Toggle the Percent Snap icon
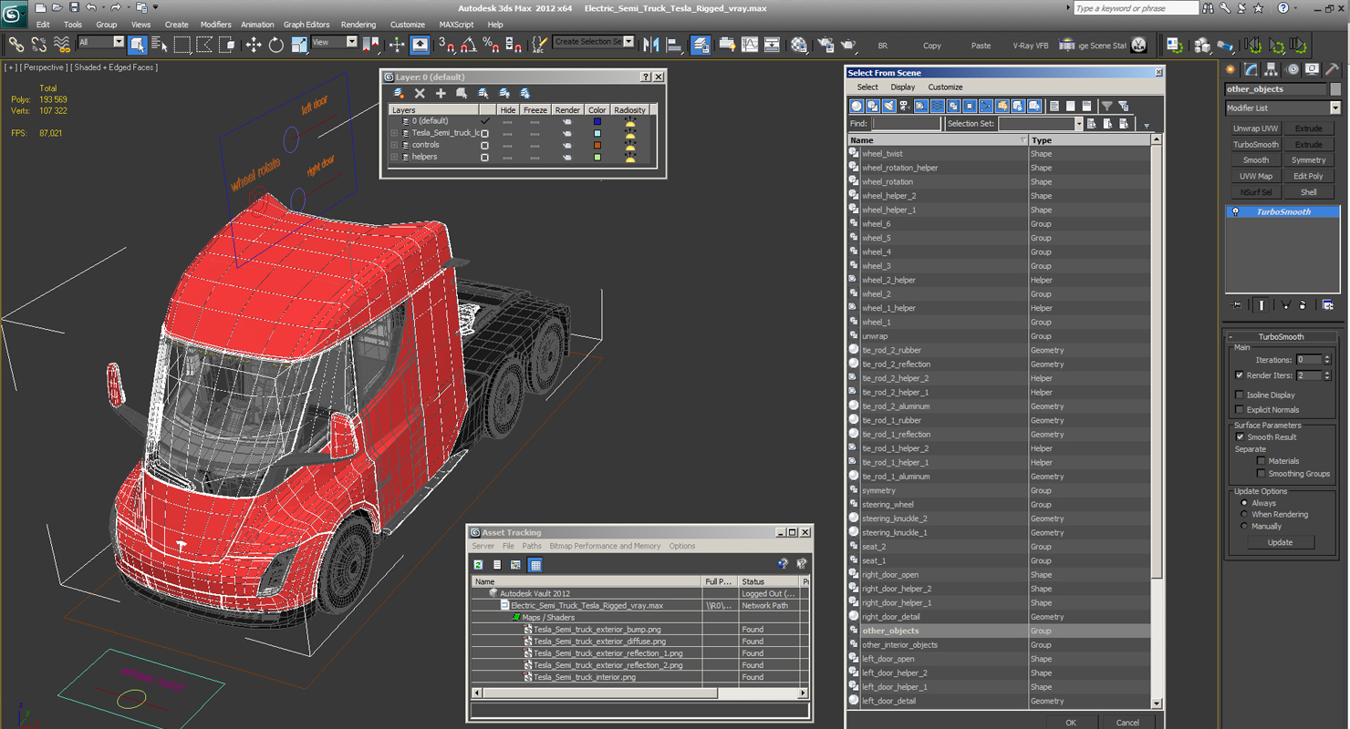Image resolution: width=1350 pixels, height=729 pixels. [491, 44]
